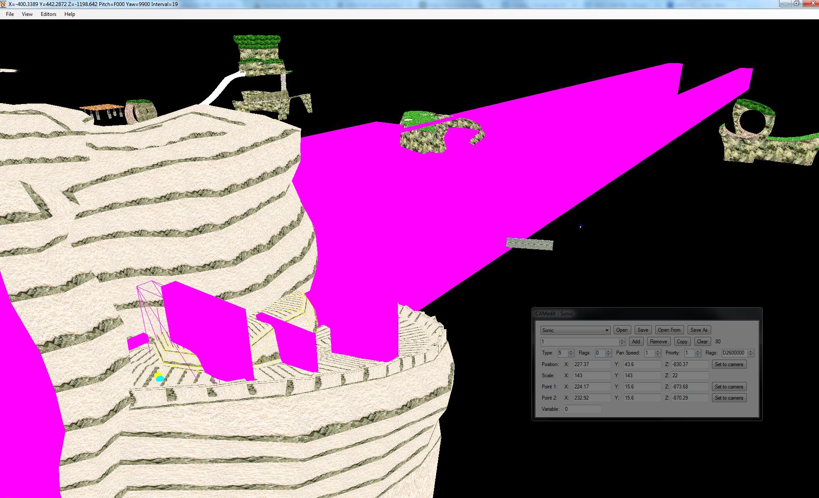Screen dimensions: 819x498
Task: Click the Position Y field
Action: 642,364
